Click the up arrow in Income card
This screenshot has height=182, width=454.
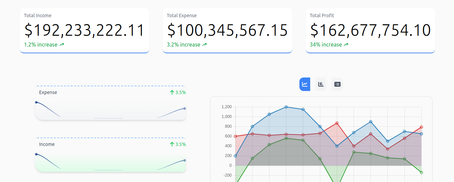click(172, 144)
